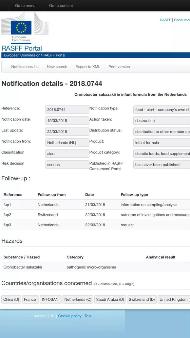The height and width of the screenshot is (338, 190).
Task: Click the Top link in footer
Action: 87,316
